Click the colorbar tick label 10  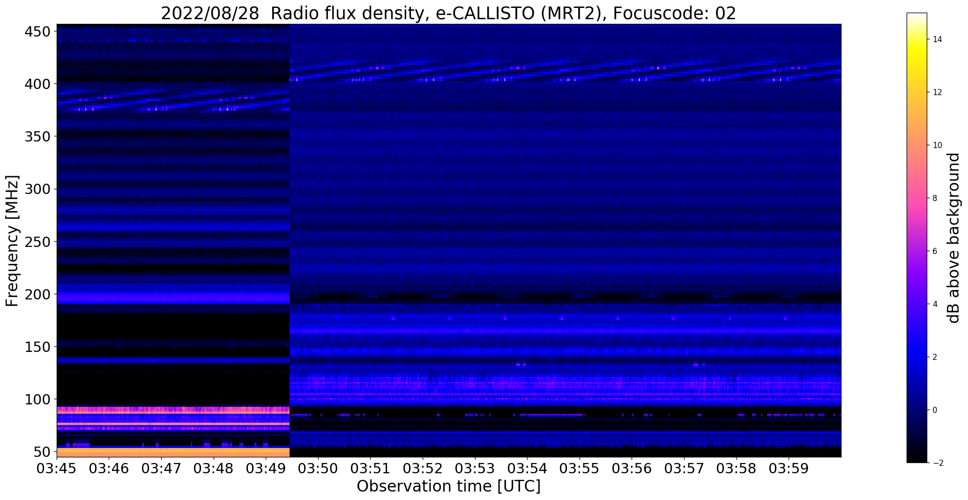coord(937,145)
